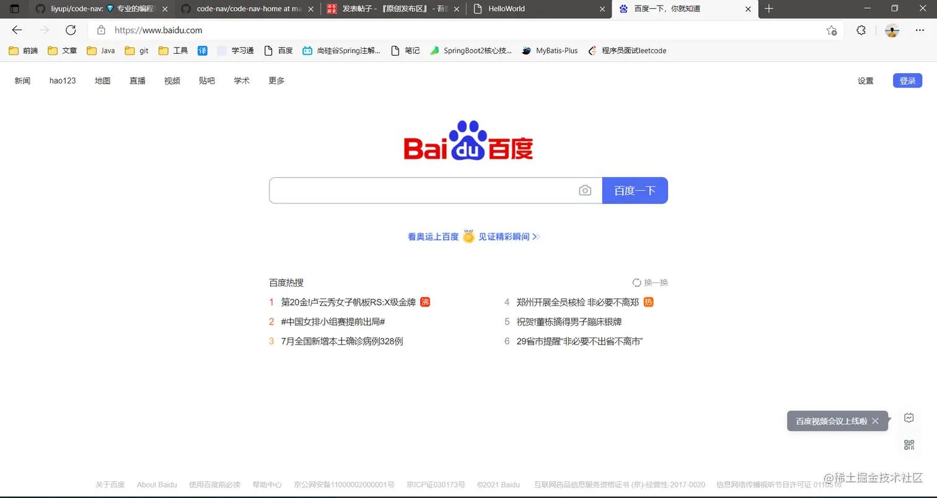The width and height of the screenshot is (937, 498).
Task: Open the SpringBoot2核心技 bookmark
Action: pyautogui.click(x=471, y=51)
